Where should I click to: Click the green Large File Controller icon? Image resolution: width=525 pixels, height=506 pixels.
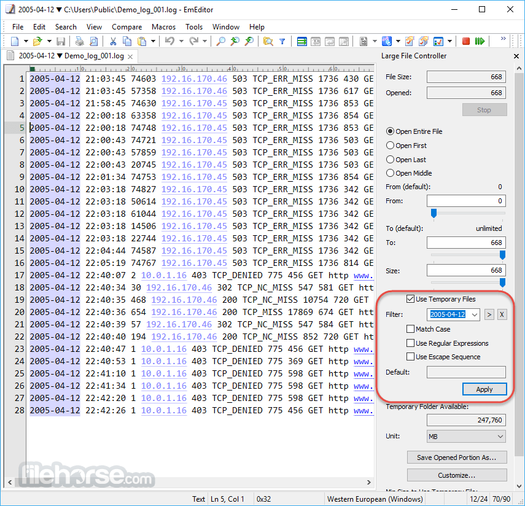point(301,41)
